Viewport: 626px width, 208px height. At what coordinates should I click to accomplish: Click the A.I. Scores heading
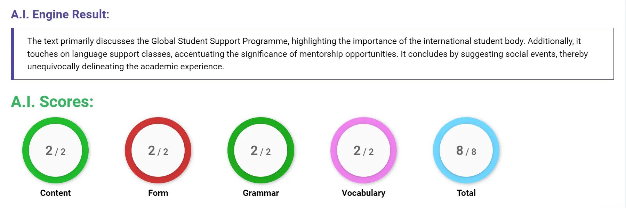[x=52, y=102]
